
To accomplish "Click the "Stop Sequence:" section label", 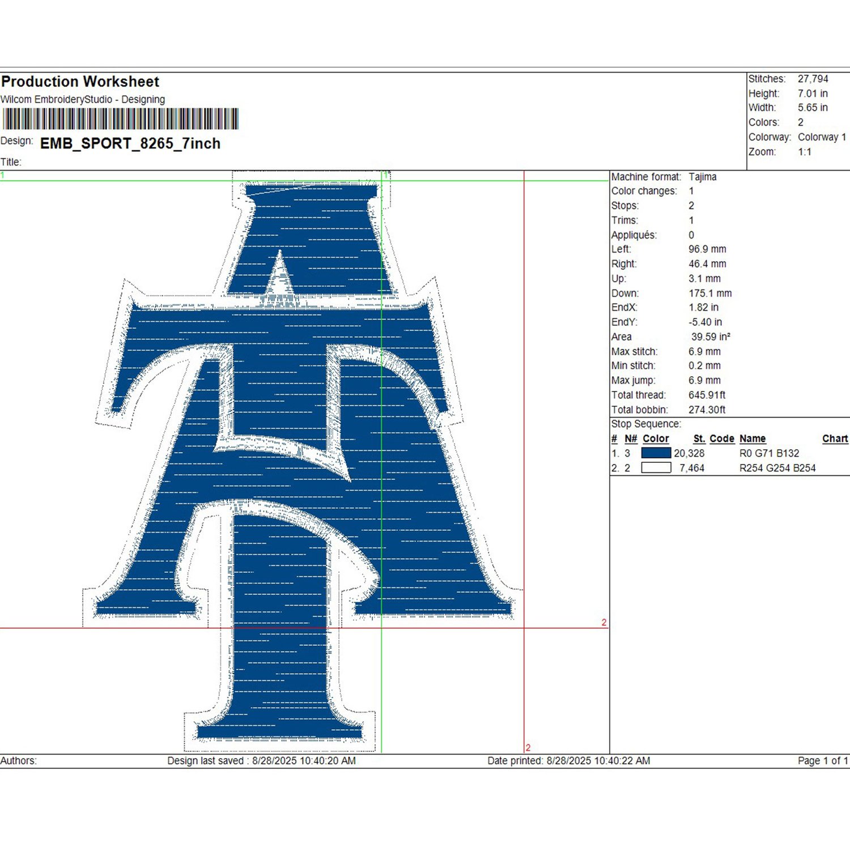I will tap(646, 424).
